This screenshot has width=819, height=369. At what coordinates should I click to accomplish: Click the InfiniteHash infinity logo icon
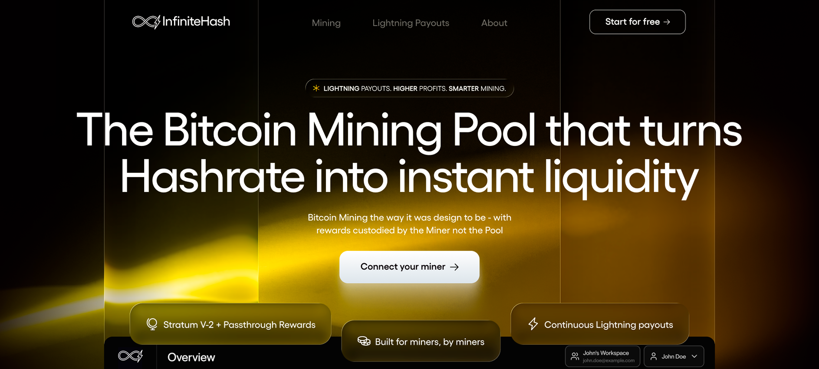(x=146, y=22)
